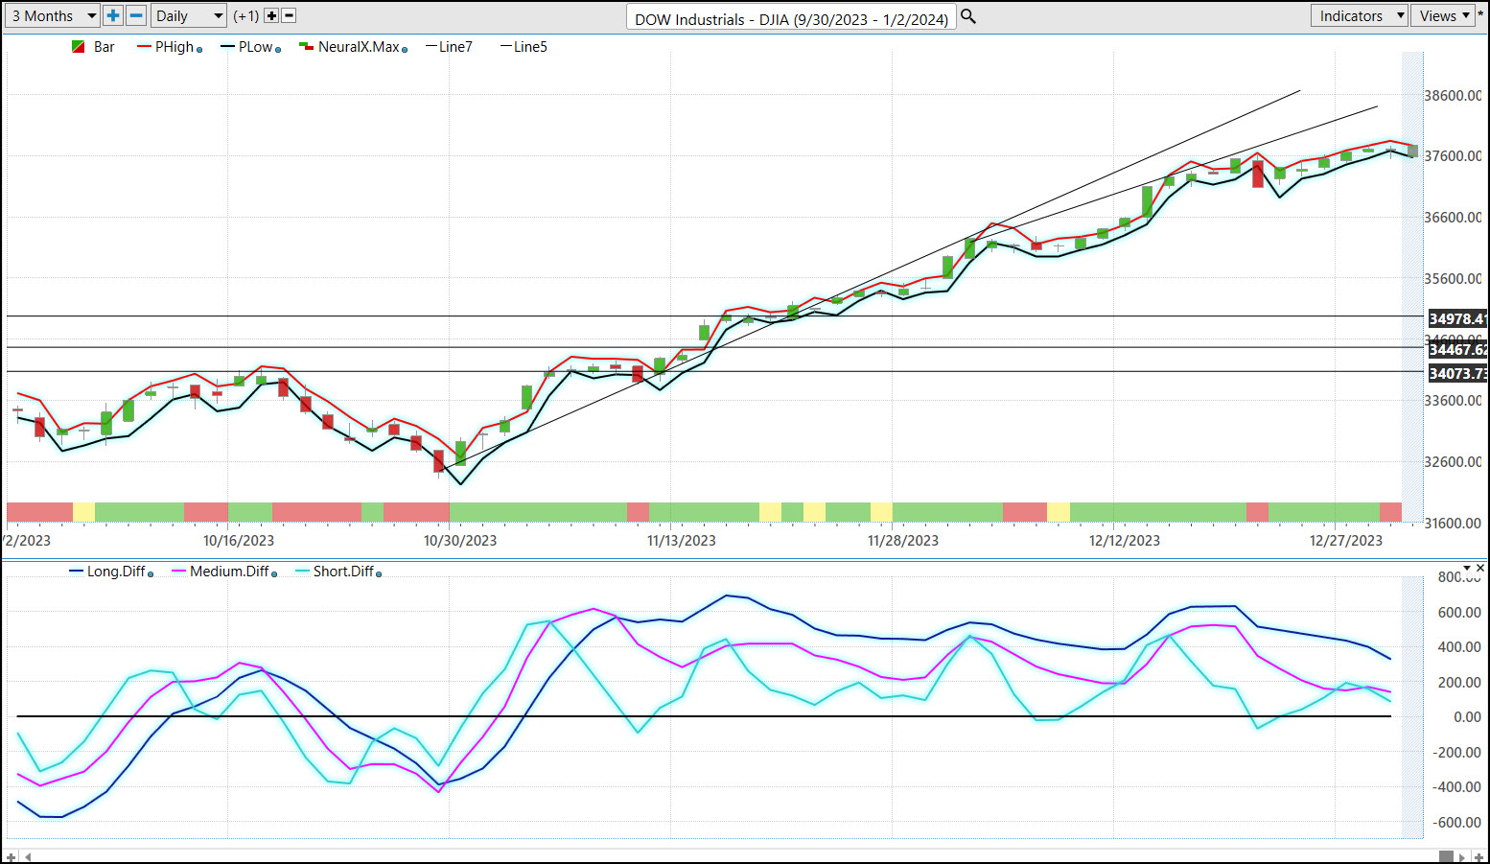
Task: Click the plus icon at bottom-right corner
Action: [1479, 856]
